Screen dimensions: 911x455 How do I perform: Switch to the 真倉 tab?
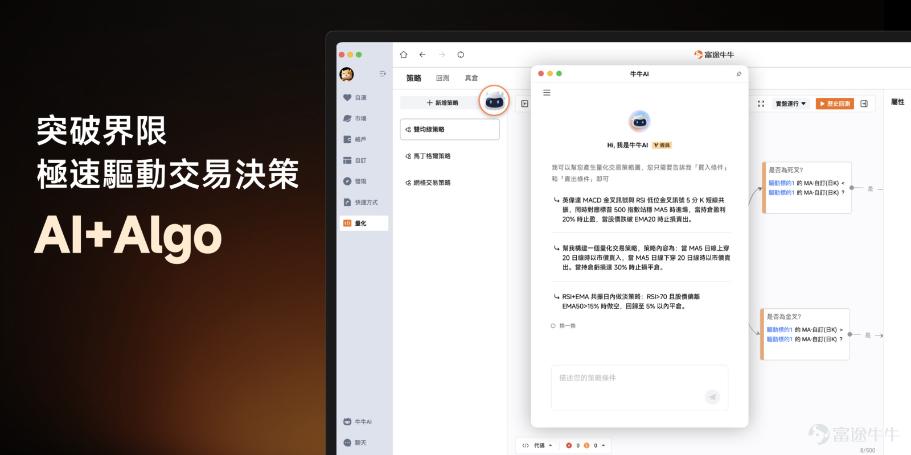click(471, 78)
